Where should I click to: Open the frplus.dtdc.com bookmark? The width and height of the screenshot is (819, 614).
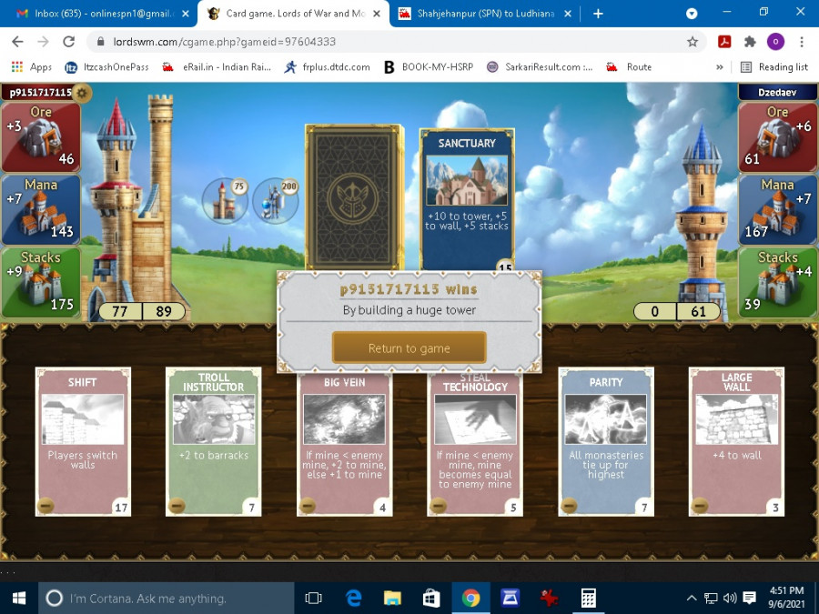coord(327,66)
